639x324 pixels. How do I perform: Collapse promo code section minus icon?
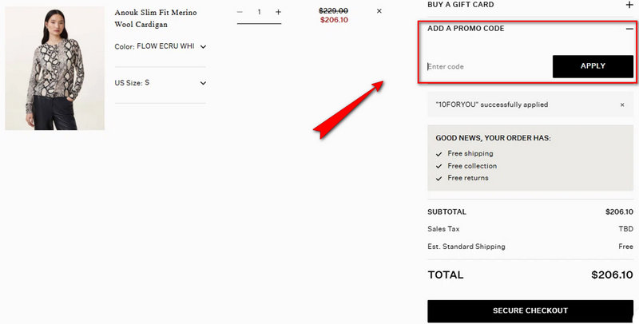(x=629, y=29)
